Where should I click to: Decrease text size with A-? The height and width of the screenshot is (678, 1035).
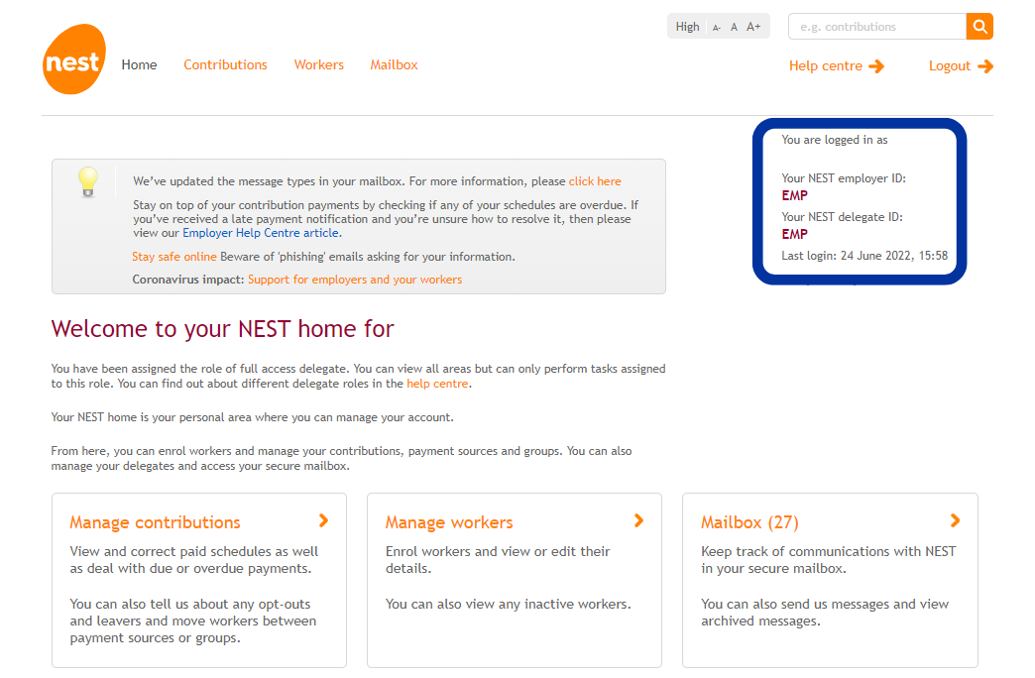click(x=716, y=28)
